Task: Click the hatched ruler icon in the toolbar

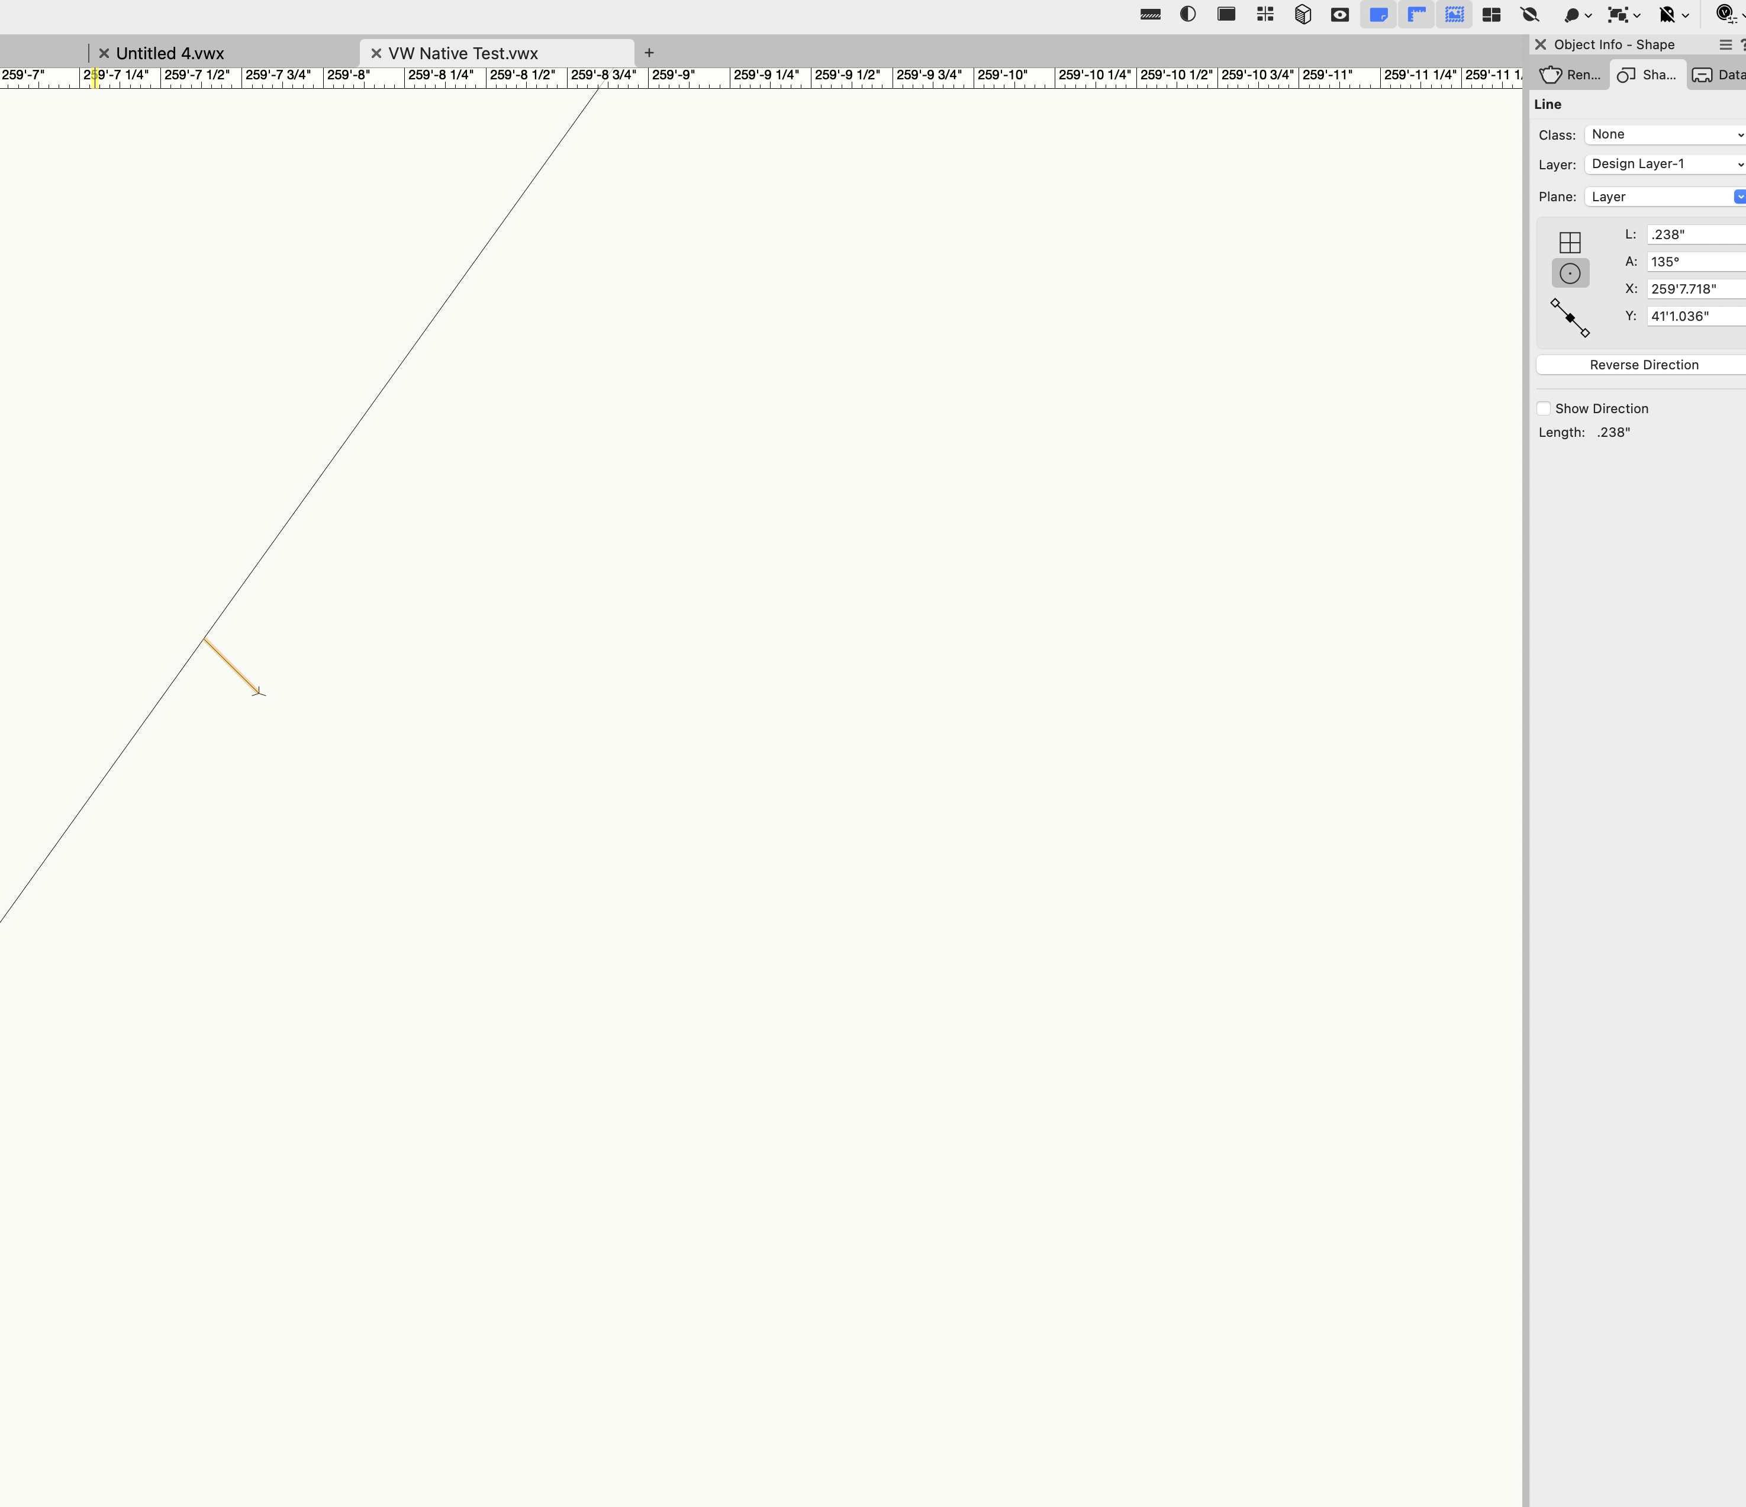Action: tap(1150, 14)
